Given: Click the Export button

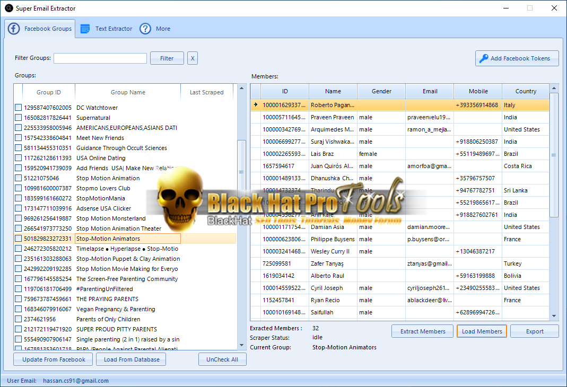Looking at the screenshot, I should pyautogui.click(x=534, y=331).
